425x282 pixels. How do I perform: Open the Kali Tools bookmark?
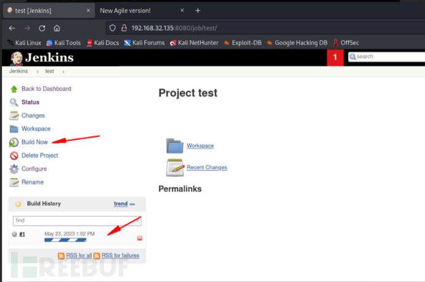pyautogui.click(x=63, y=43)
